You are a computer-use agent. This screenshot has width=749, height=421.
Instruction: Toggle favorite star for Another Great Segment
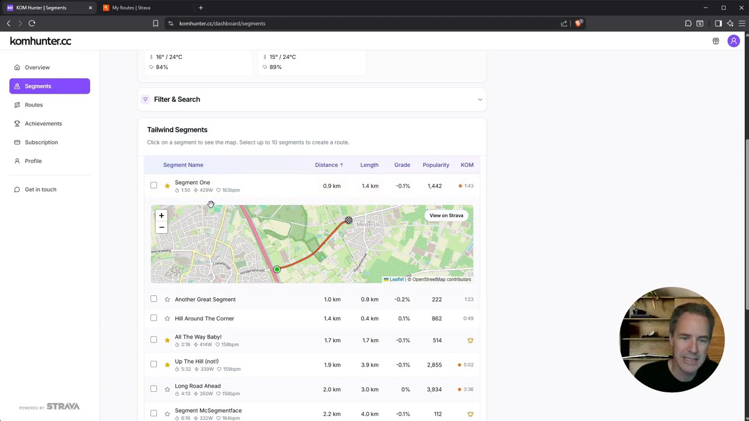[x=167, y=299]
